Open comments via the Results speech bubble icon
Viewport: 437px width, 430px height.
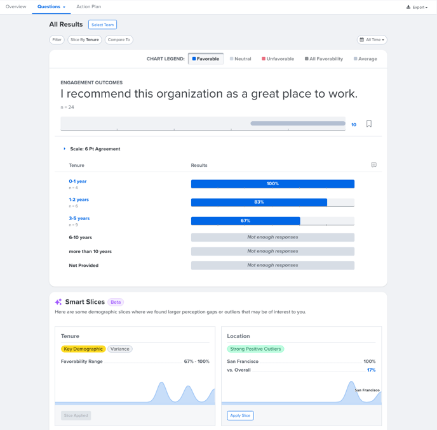(373, 165)
